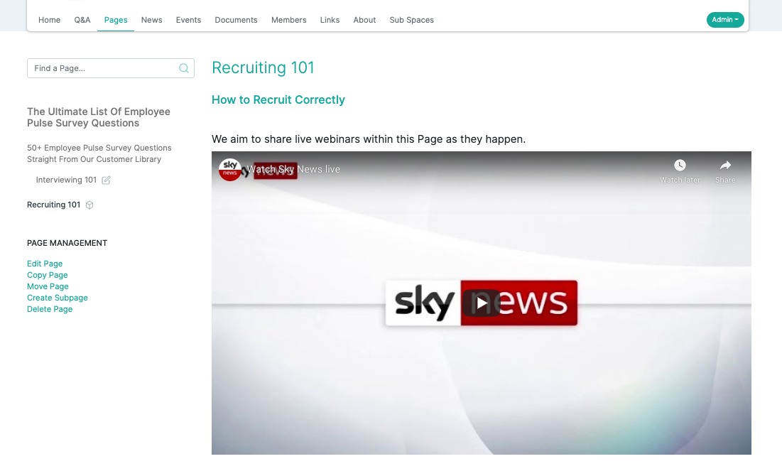Open the Admin dropdown menu
Image resolution: width=782 pixels, height=476 pixels.
(725, 20)
